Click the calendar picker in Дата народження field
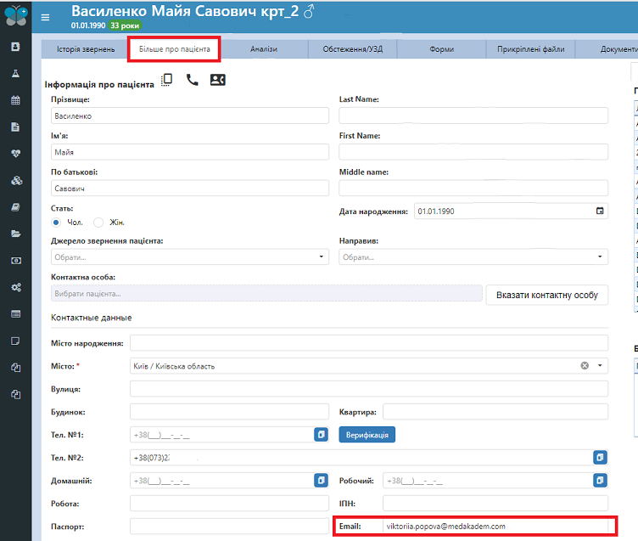Image resolution: width=638 pixels, height=541 pixels. pos(600,211)
